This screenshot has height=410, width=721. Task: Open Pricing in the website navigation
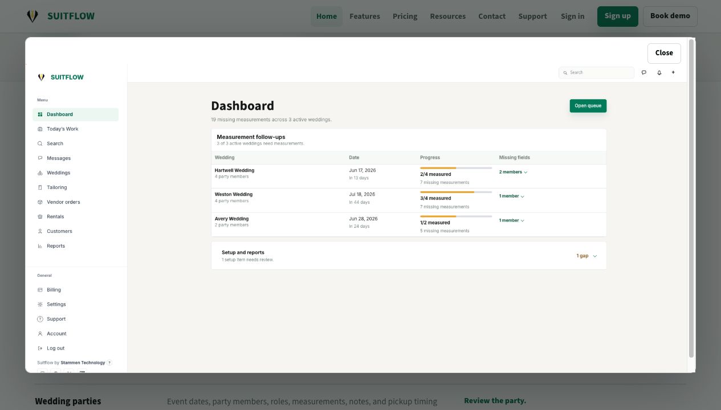click(405, 16)
